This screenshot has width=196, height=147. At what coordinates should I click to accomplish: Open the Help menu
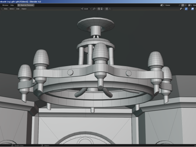pos(12,5)
